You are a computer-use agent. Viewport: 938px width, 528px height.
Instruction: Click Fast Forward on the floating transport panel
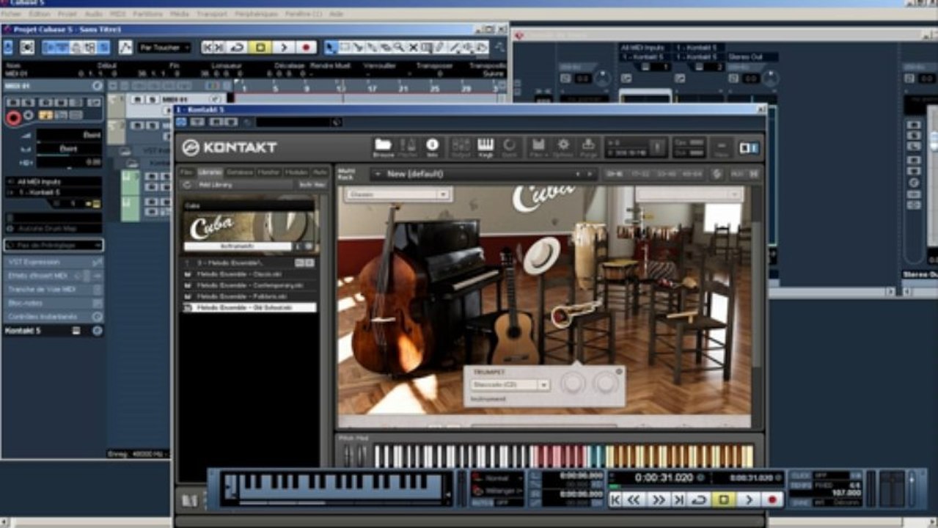(658, 499)
